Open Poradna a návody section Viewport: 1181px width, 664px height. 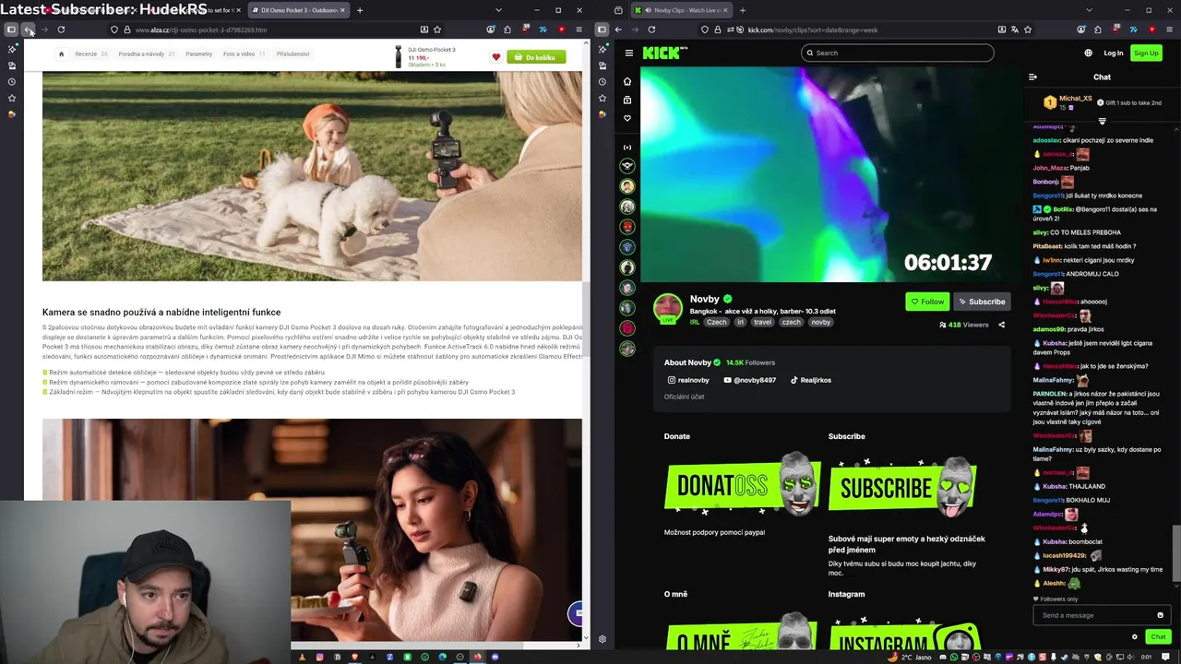click(146, 53)
